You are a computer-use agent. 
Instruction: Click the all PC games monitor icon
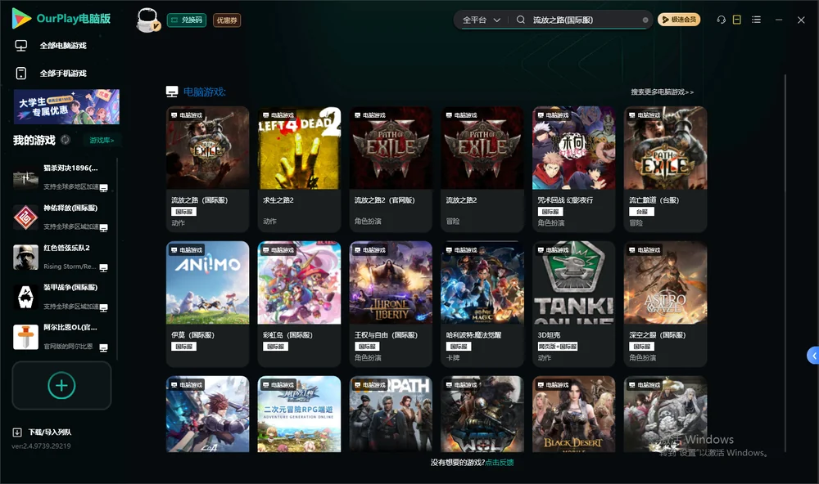click(21, 46)
